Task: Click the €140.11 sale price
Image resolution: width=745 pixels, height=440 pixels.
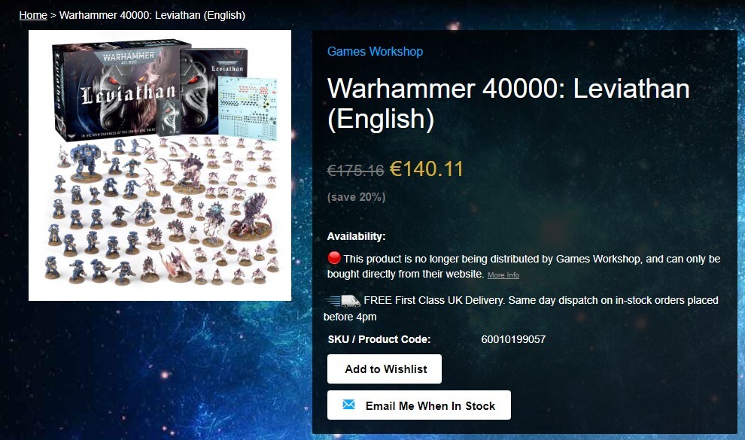Action: (426, 169)
